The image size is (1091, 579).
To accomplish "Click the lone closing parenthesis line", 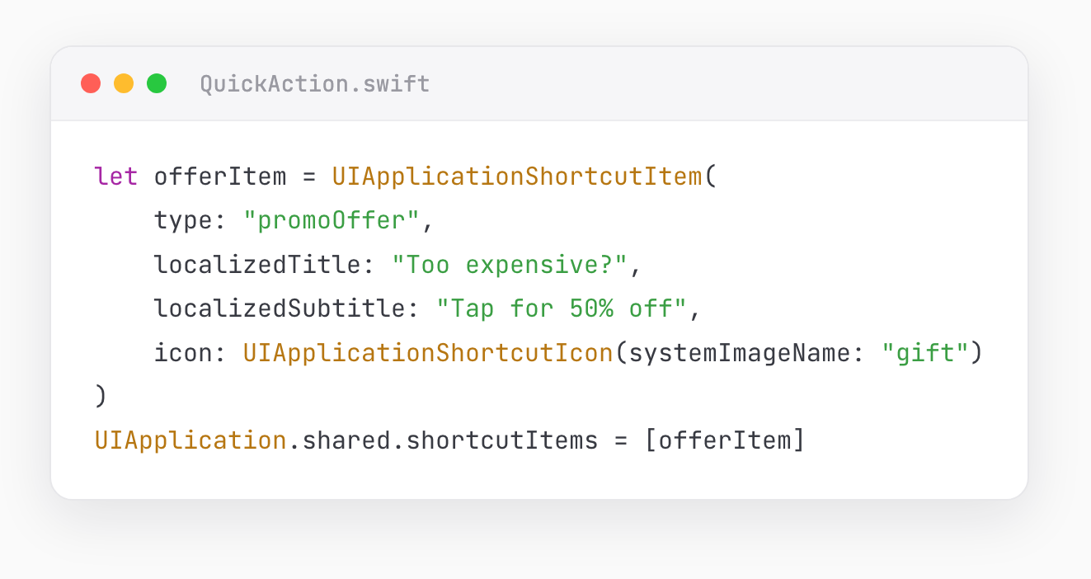I will (101, 397).
